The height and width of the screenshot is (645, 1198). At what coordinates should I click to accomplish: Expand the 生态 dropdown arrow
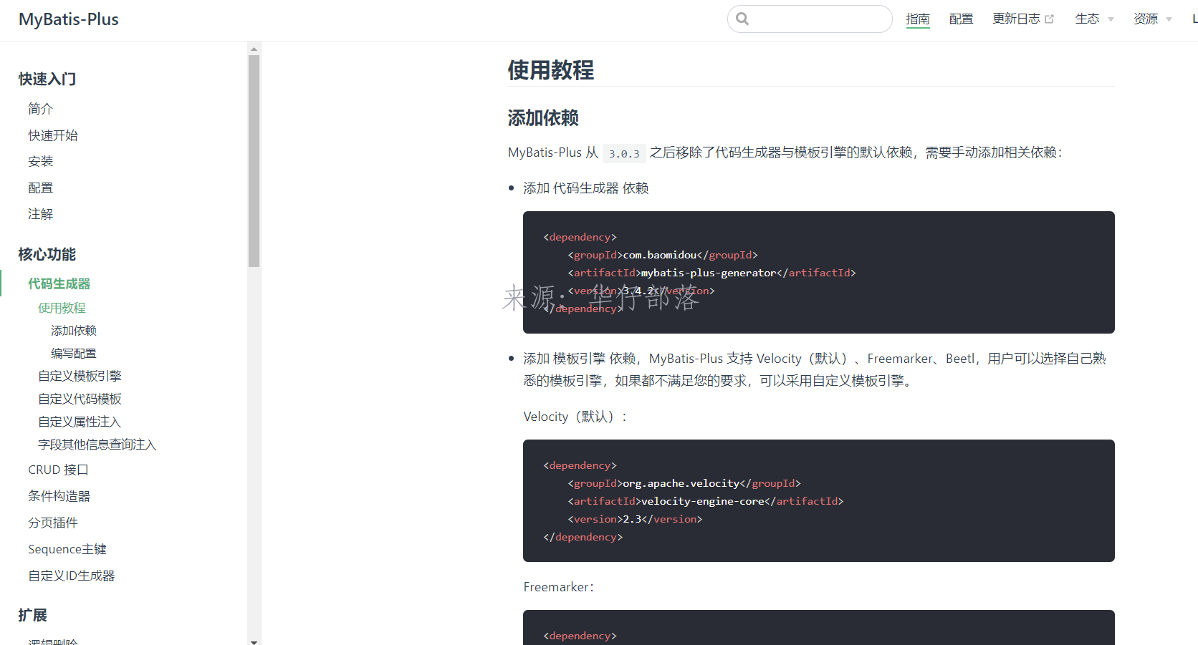point(1111,19)
